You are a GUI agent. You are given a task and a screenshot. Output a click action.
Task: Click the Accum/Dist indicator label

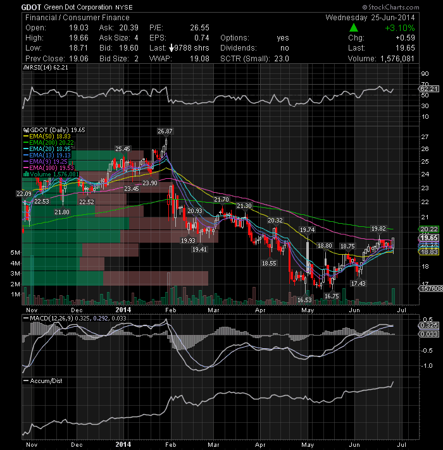click(46, 381)
